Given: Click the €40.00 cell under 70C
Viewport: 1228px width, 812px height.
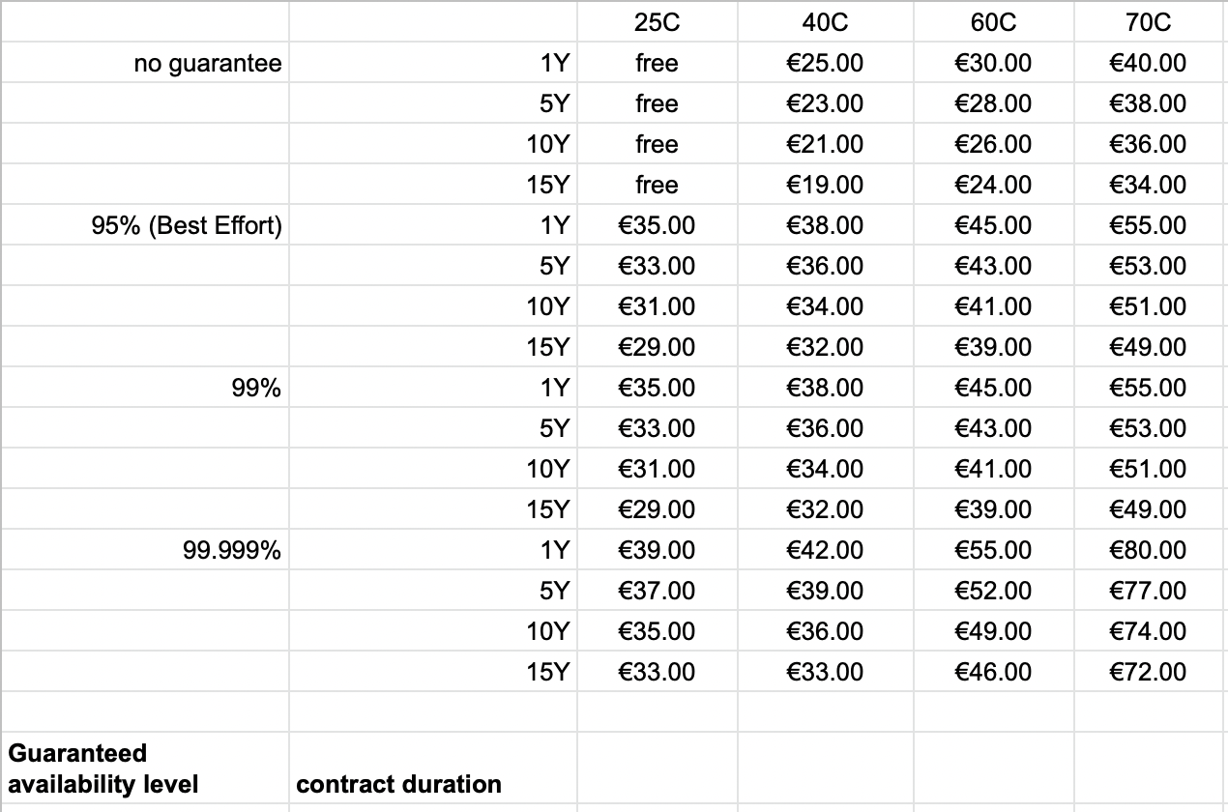Looking at the screenshot, I should (1148, 64).
